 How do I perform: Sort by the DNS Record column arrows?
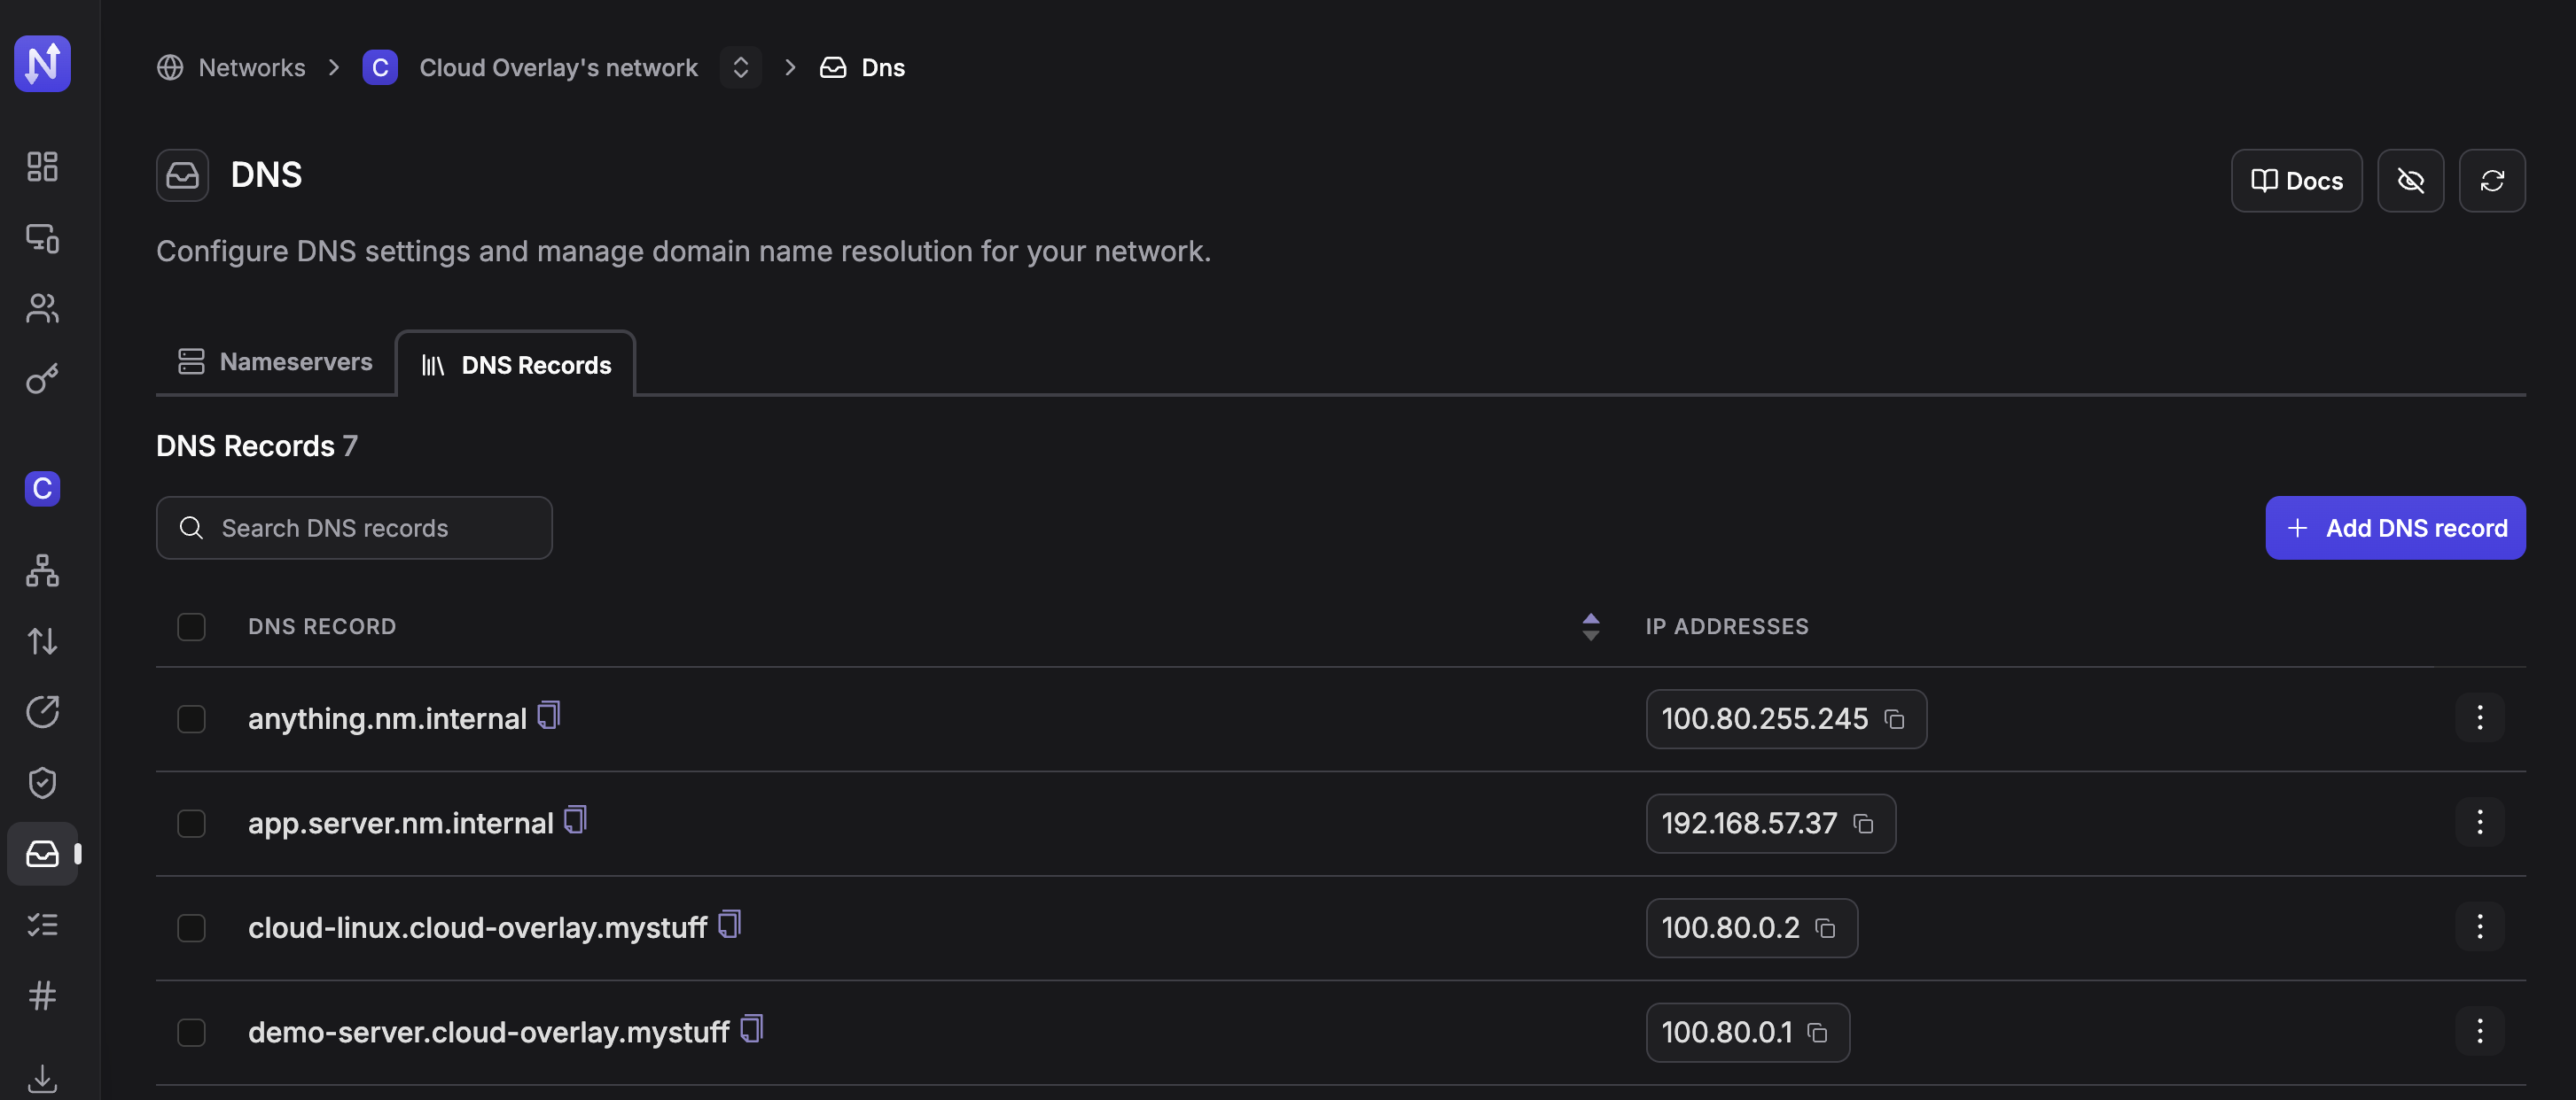(1590, 626)
